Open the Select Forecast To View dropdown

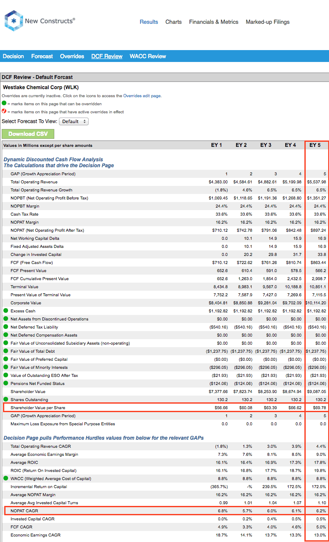click(x=74, y=121)
